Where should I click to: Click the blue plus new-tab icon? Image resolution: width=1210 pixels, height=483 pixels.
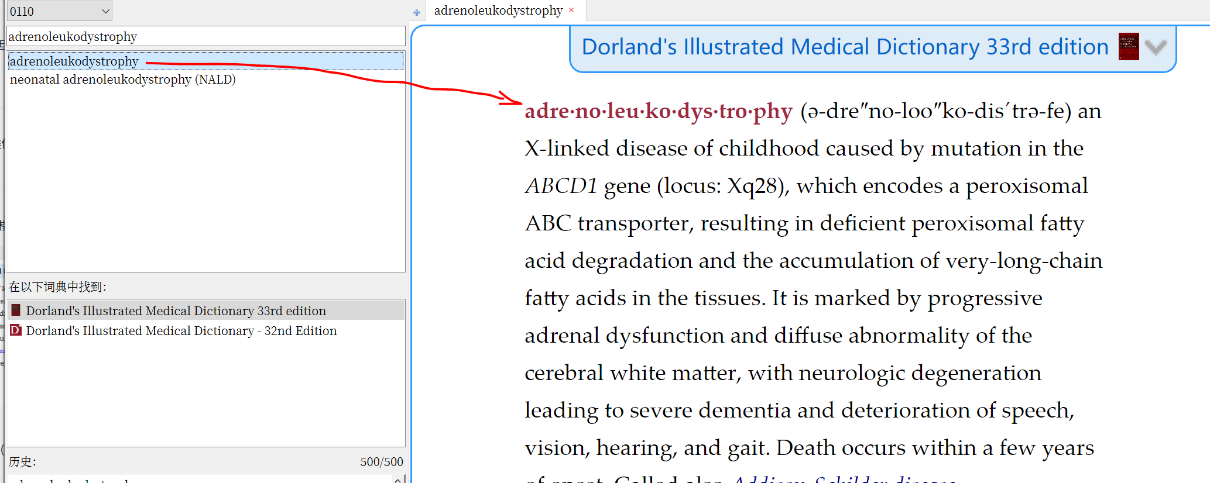click(x=416, y=12)
